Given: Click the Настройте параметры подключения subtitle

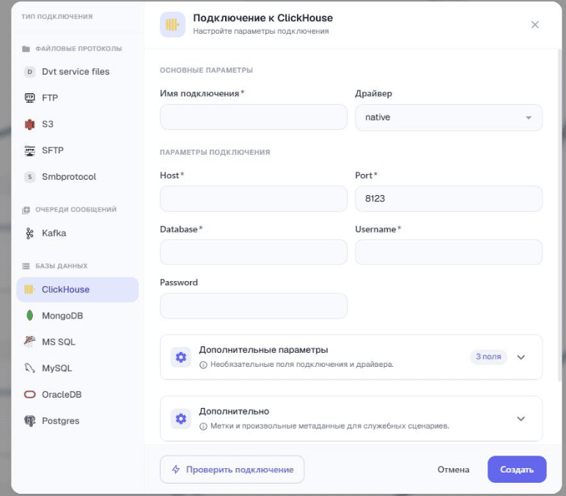Looking at the screenshot, I should pos(260,32).
